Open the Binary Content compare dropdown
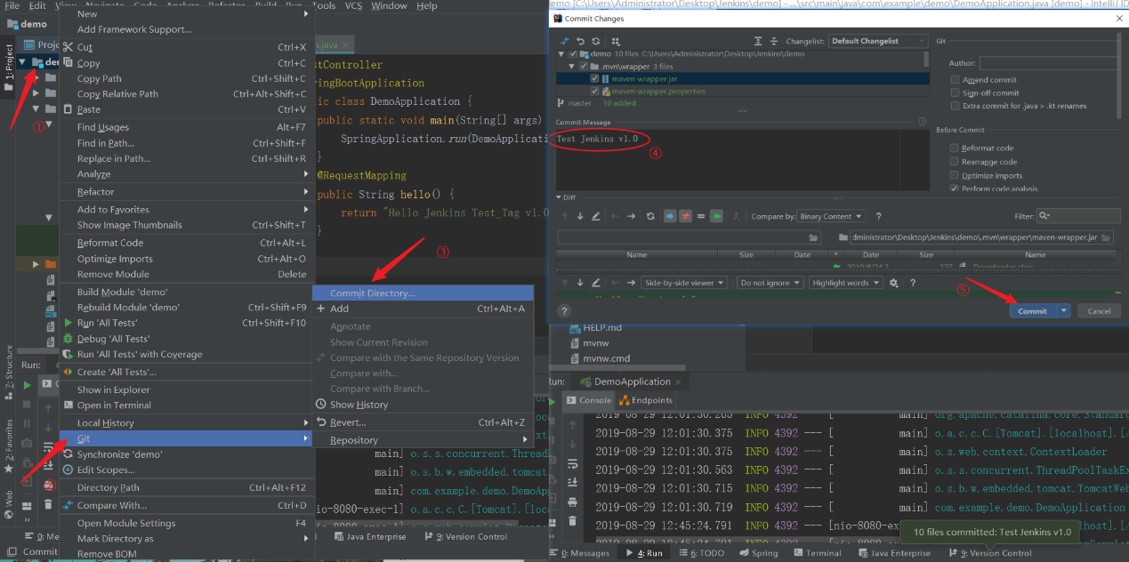 click(x=831, y=216)
